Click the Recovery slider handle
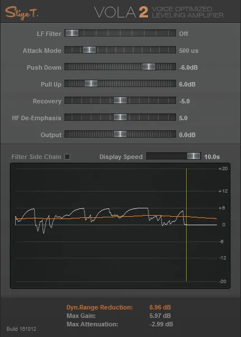Screen dimensions: 241x337 (121, 100)
